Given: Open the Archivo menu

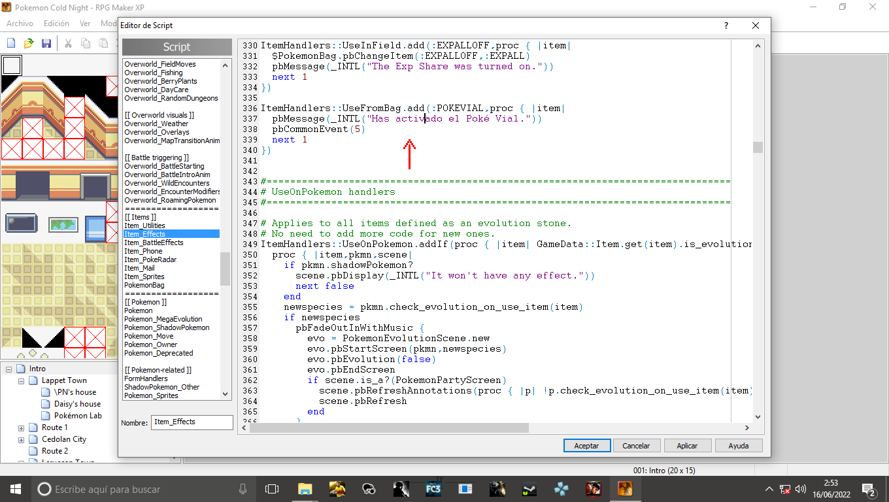Looking at the screenshot, I should (x=20, y=23).
